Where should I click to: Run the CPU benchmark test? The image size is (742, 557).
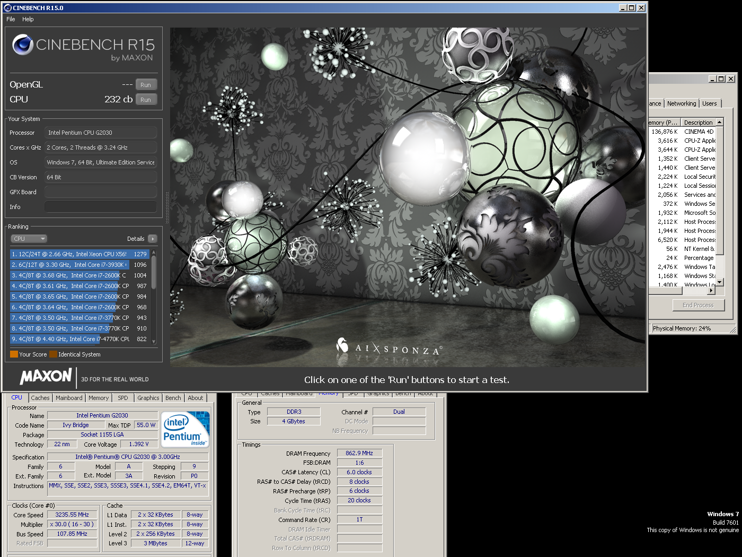[146, 100]
